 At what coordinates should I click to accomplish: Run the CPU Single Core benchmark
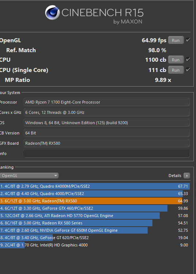click(x=176, y=70)
